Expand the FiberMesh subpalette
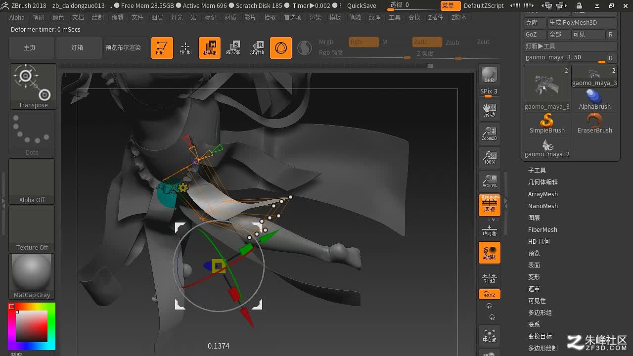The height and width of the screenshot is (356, 633). [x=543, y=229]
